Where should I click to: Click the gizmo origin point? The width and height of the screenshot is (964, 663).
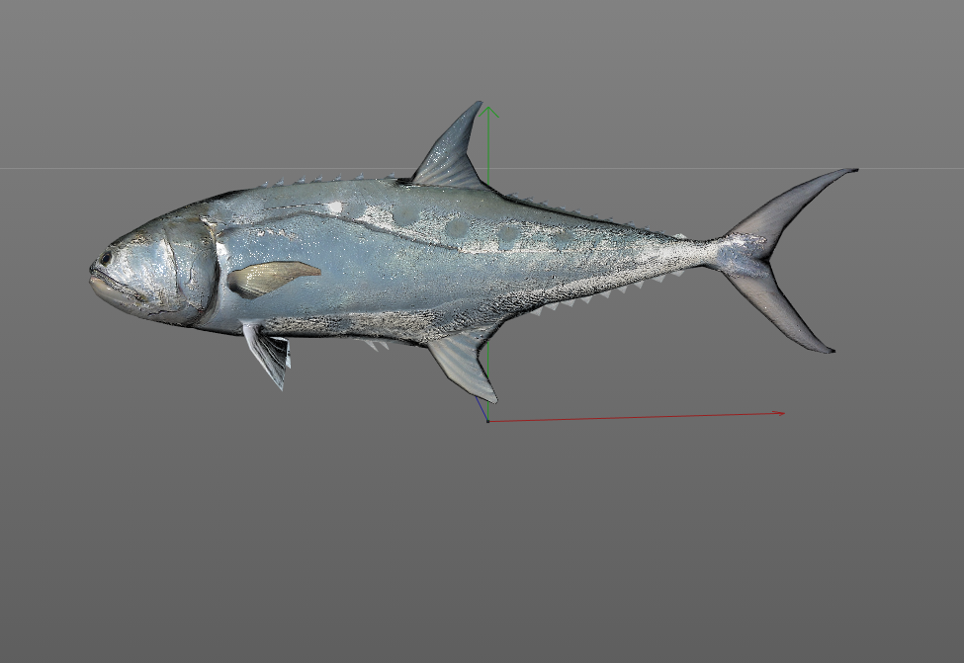[x=487, y=423]
